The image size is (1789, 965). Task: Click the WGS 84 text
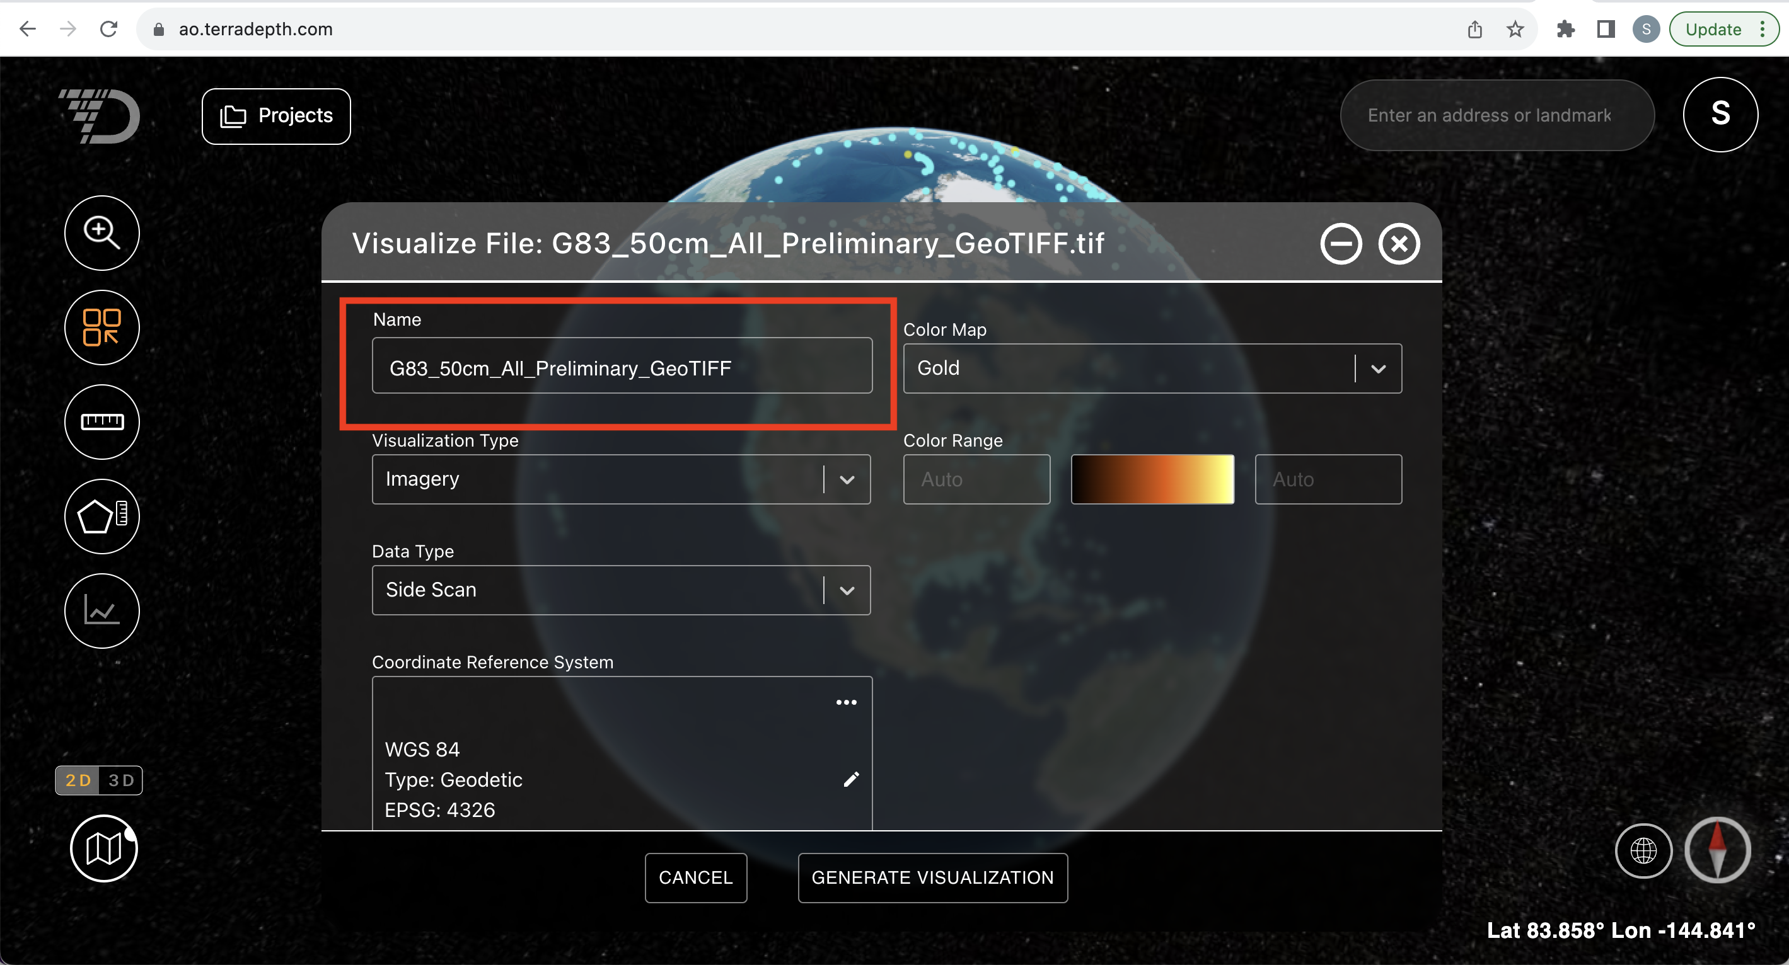pos(422,749)
